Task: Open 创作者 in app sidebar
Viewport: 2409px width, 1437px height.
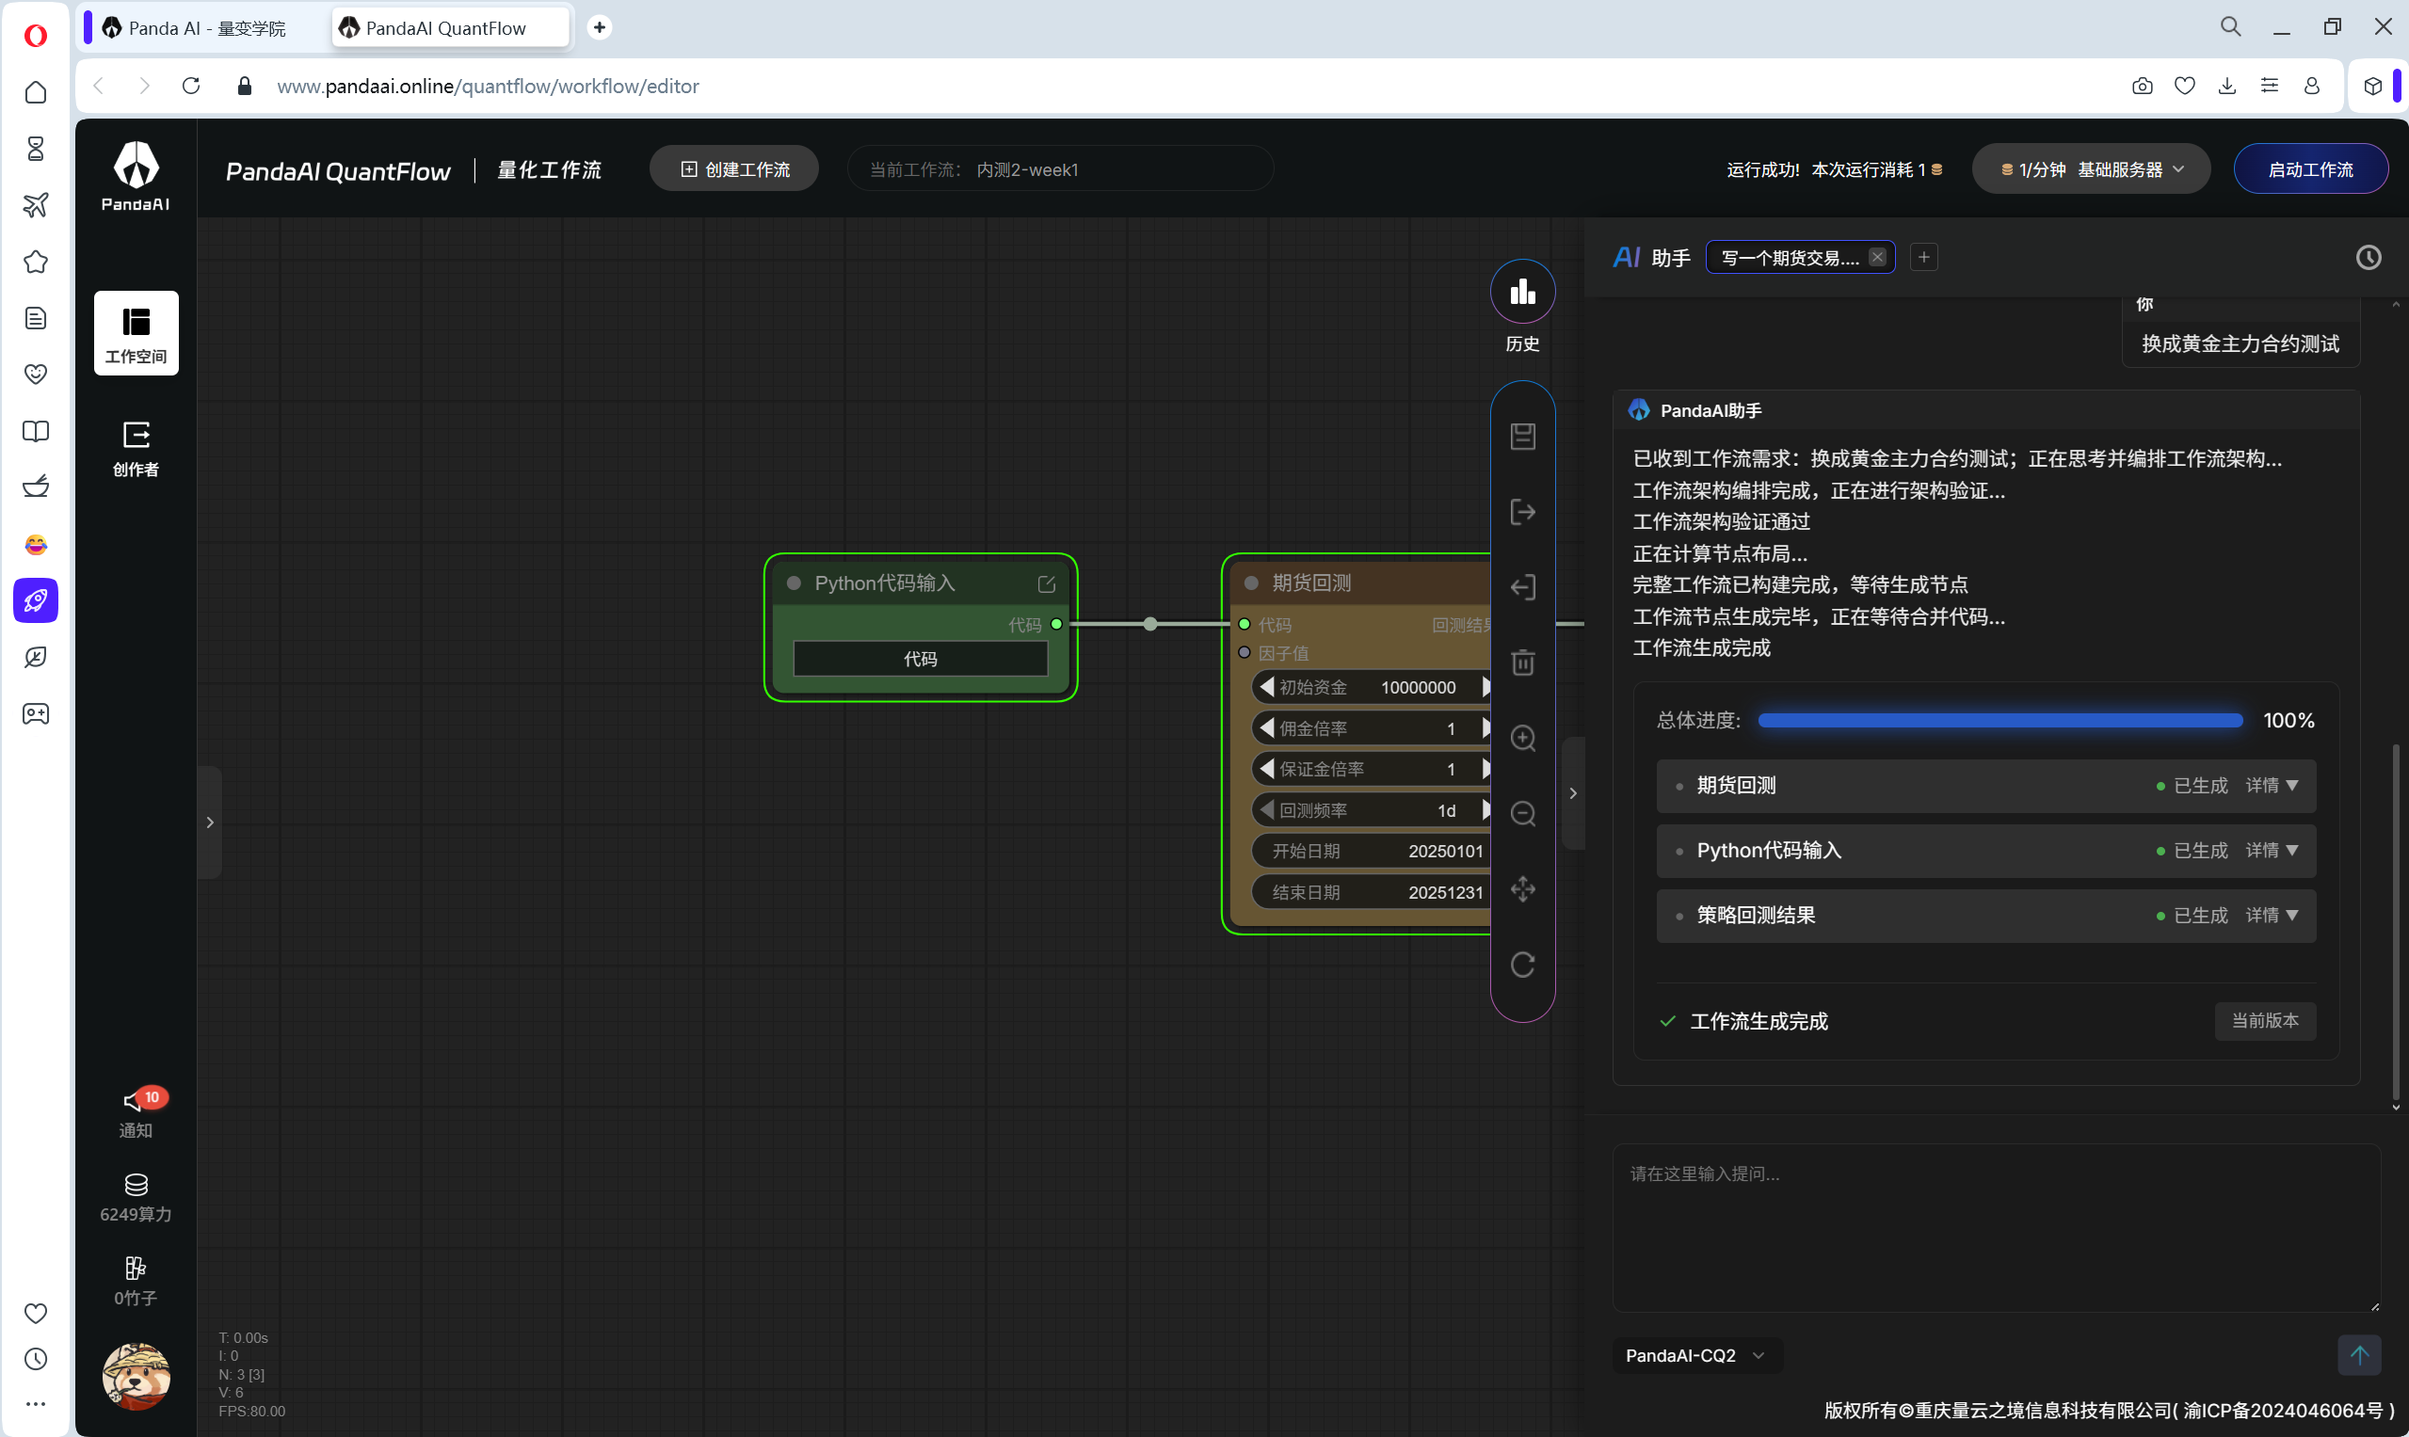Action: [136, 448]
